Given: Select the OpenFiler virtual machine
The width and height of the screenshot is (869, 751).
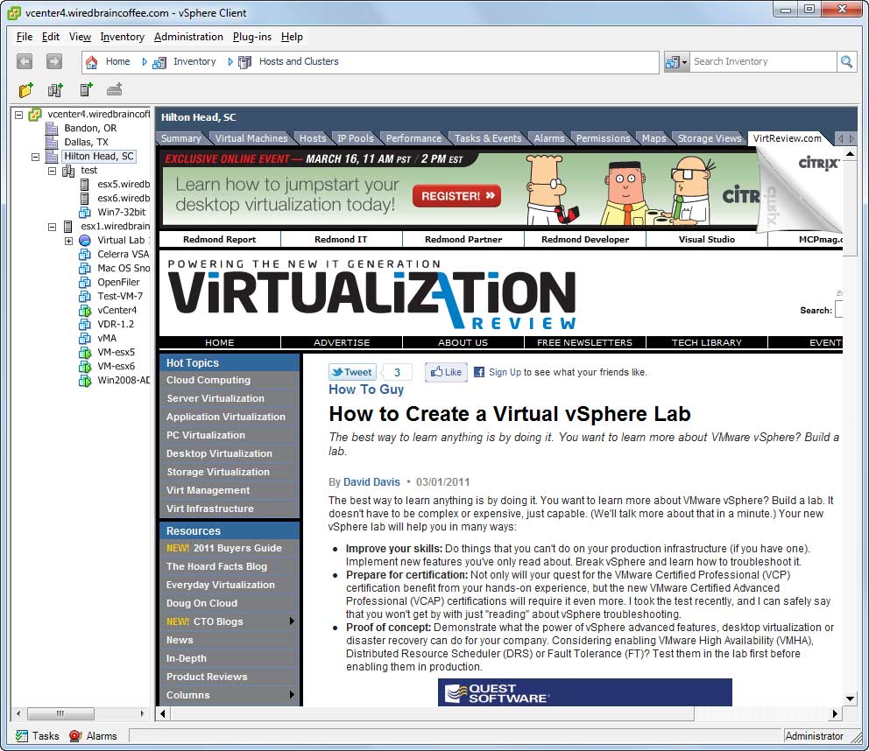Looking at the screenshot, I should click(118, 282).
